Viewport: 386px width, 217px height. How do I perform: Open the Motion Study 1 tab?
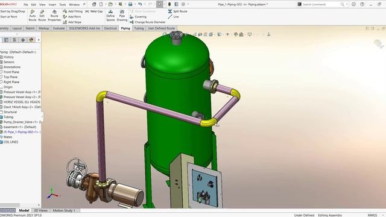[x=64, y=210]
